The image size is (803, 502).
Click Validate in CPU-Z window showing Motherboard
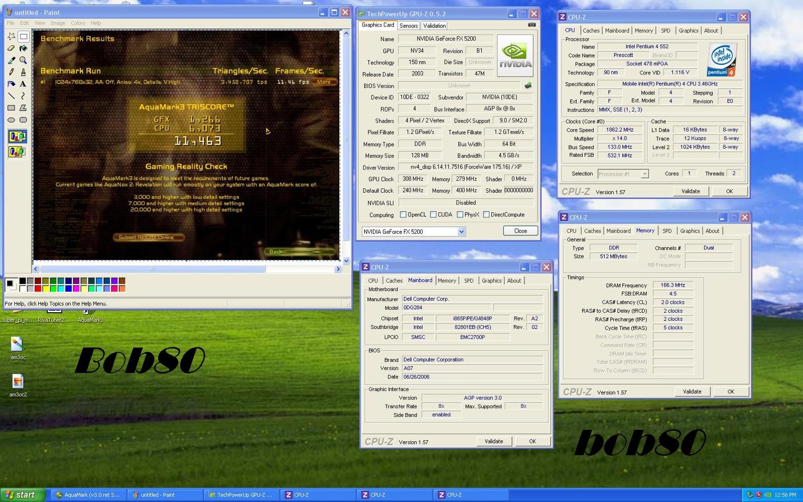click(493, 441)
